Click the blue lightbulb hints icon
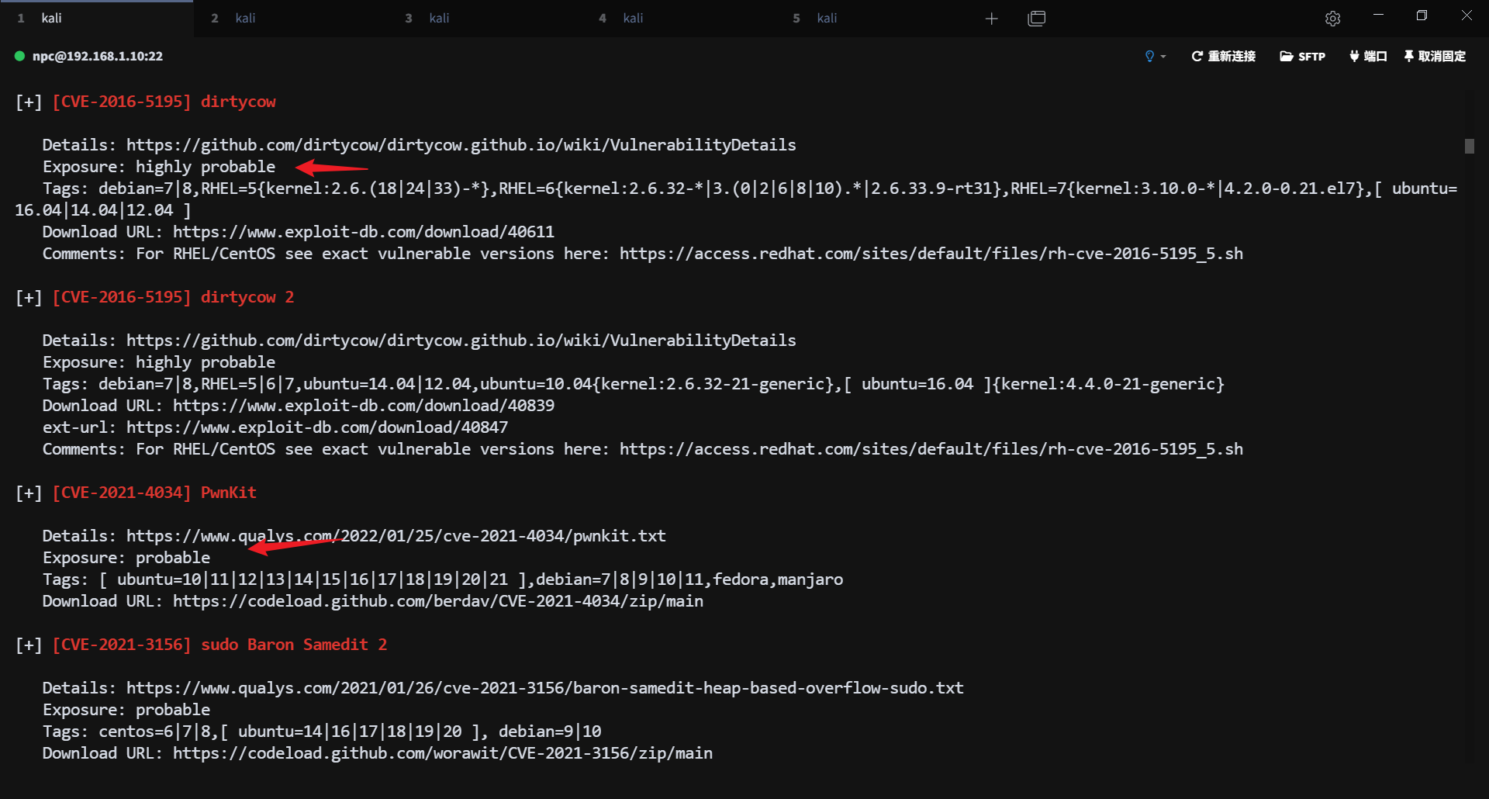Image resolution: width=1489 pixels, height=799 pixels. coord(1149,56)
